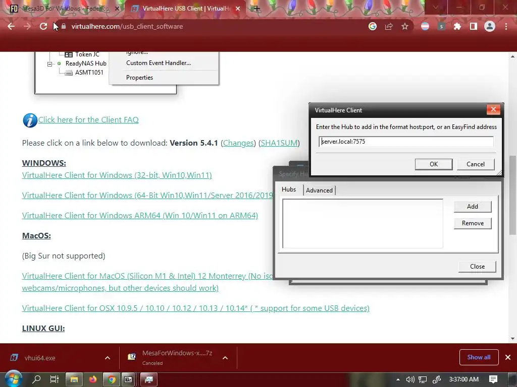Click the address bar URL
Image resolution: width=517 pixels, height=387 pixels.
tap(127, 26)
